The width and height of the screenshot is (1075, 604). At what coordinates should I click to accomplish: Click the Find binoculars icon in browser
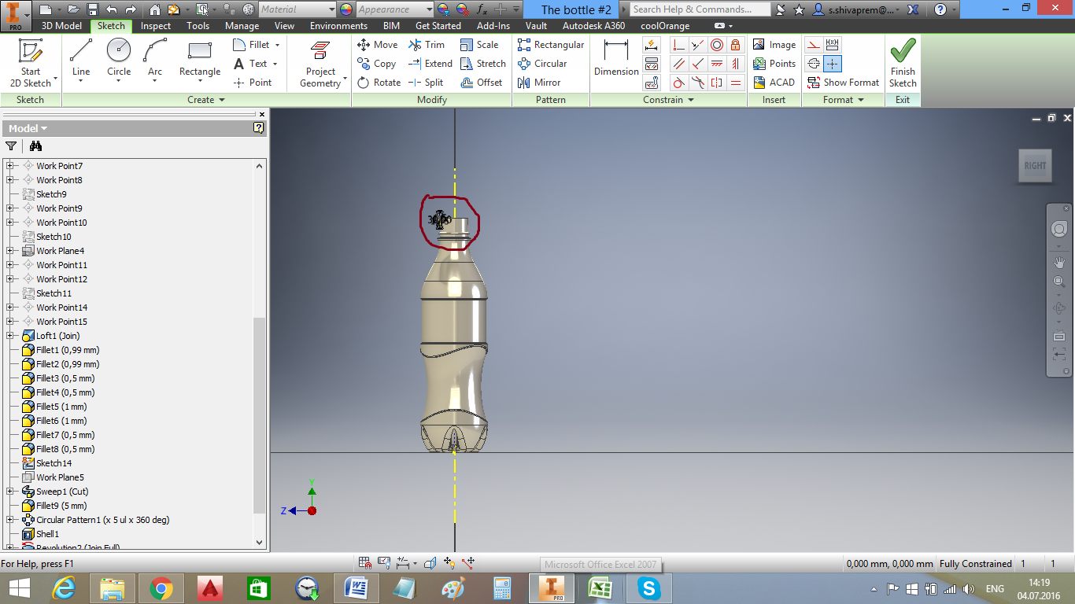click(x=35, y=145)
